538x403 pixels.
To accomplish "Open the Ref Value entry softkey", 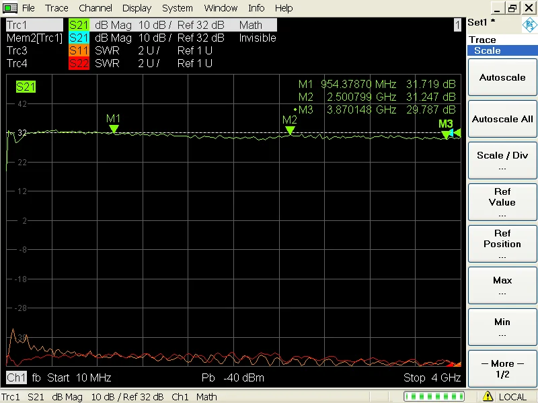I will click(x=502, y=202).
